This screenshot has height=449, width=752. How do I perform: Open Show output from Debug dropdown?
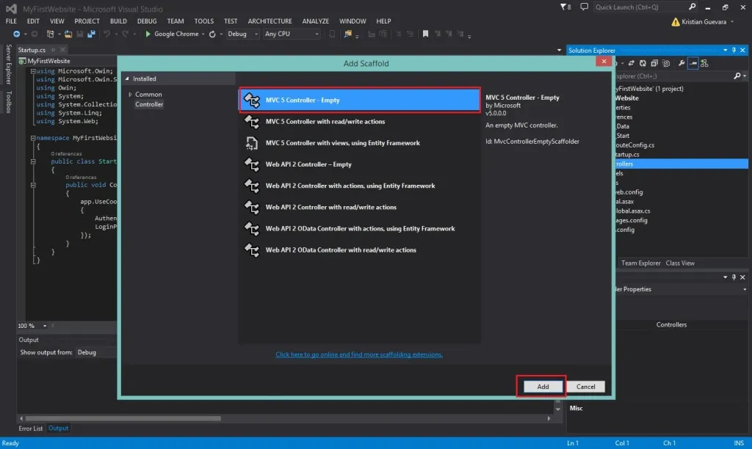(96, 352)
